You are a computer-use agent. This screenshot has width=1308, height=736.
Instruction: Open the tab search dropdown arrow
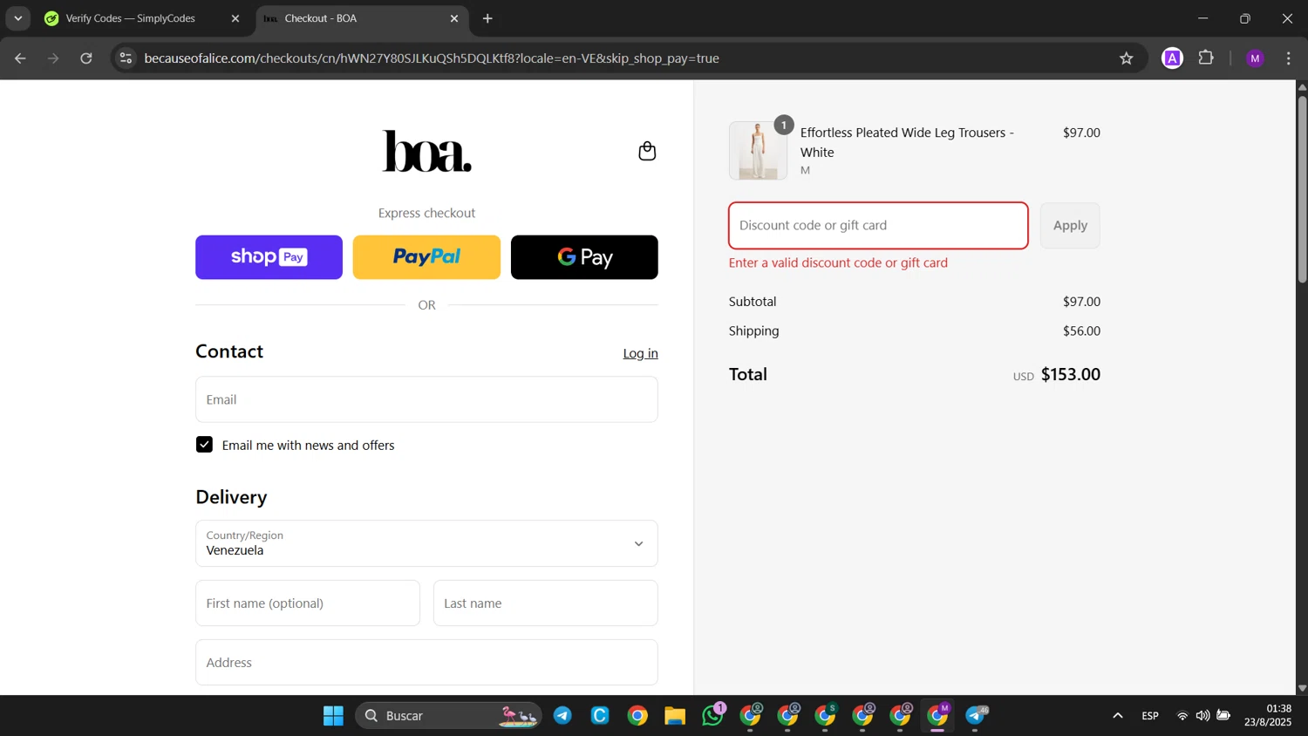(x=18, y=18)
